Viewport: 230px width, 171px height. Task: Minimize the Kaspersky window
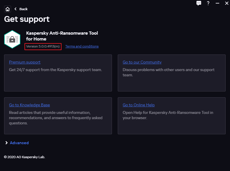point(217,3)
